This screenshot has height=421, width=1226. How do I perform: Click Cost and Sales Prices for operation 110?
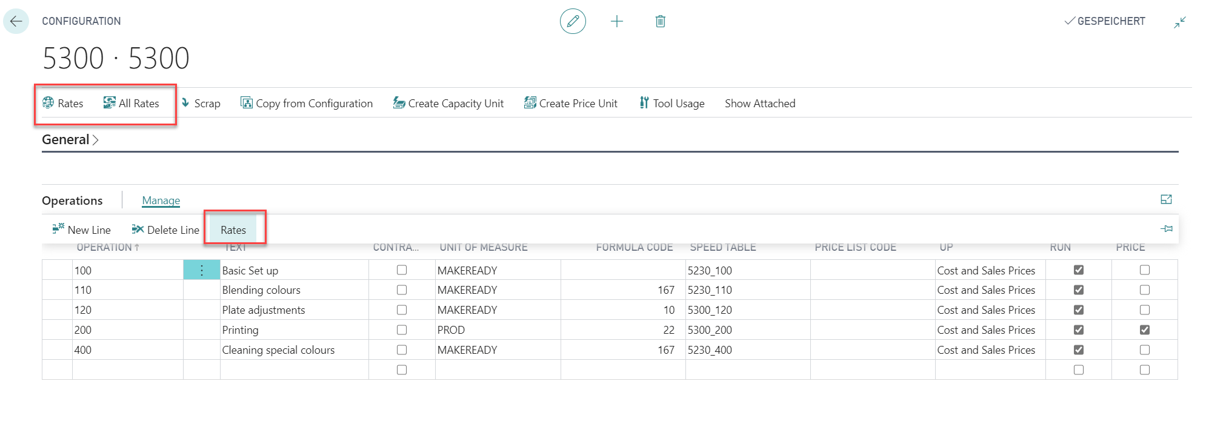[x=990, y=290]
